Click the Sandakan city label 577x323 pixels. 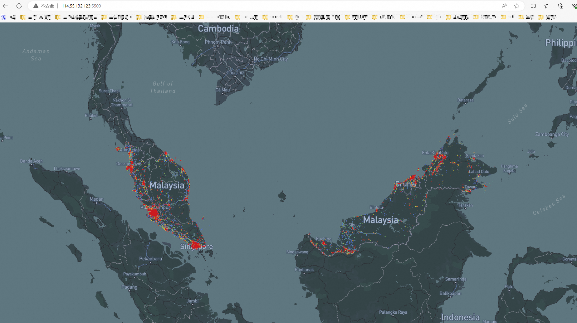tap(475, 156)
